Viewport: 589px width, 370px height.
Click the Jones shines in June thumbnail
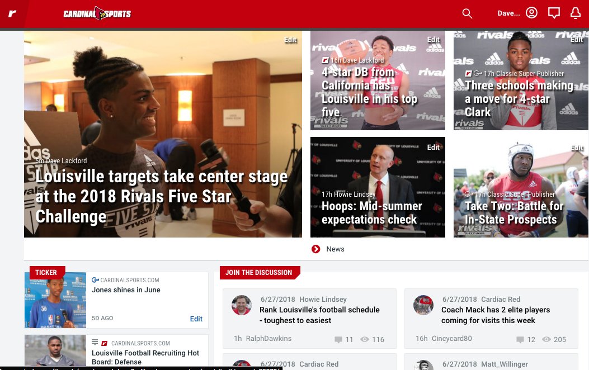point(55,300)
